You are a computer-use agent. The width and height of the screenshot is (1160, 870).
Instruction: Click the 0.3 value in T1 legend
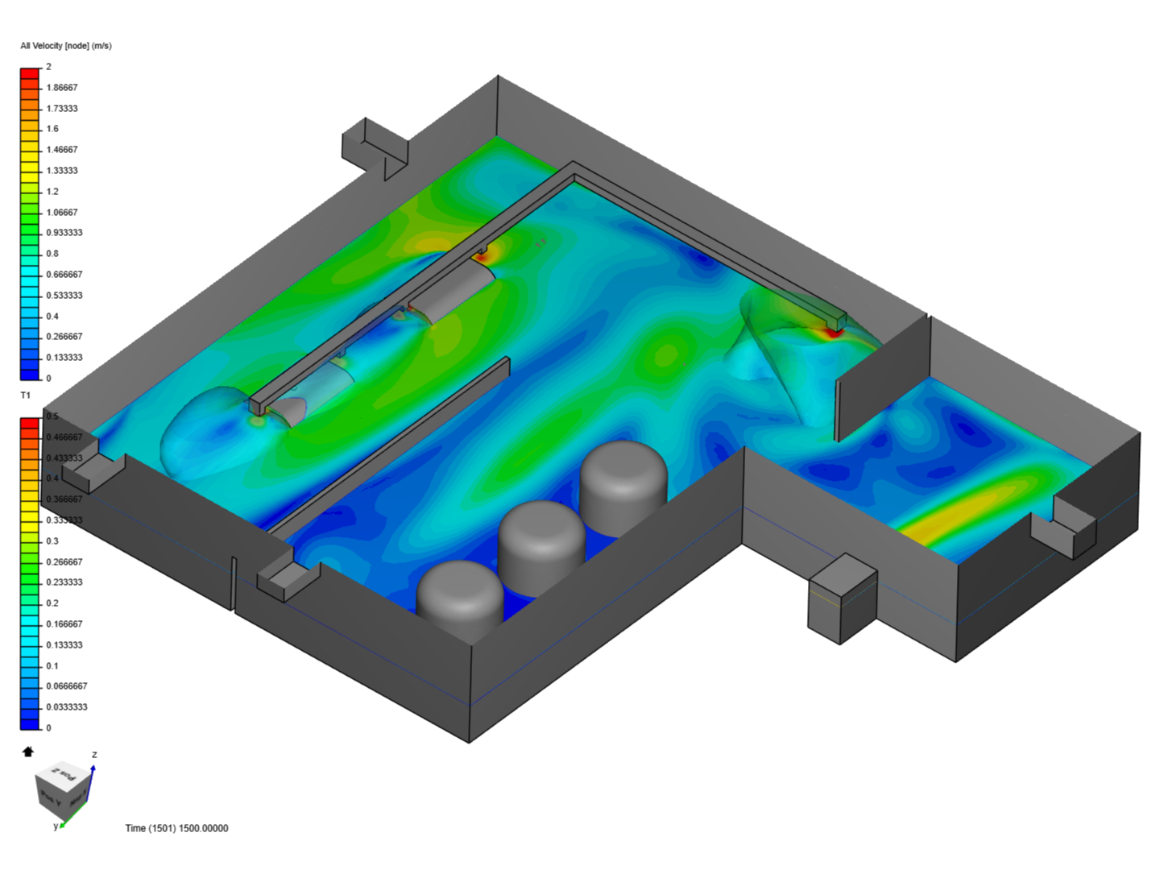pos(52,541)
